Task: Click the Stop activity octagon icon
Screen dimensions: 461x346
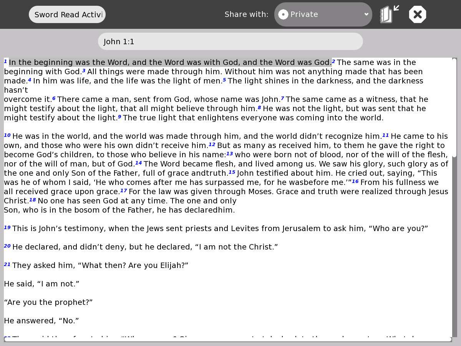Action: (418, 15)
